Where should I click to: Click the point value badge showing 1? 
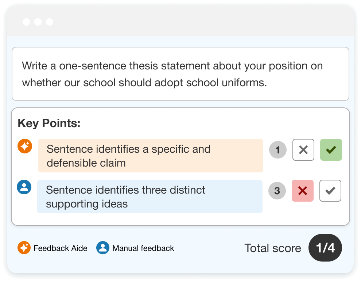coord(277,150)
